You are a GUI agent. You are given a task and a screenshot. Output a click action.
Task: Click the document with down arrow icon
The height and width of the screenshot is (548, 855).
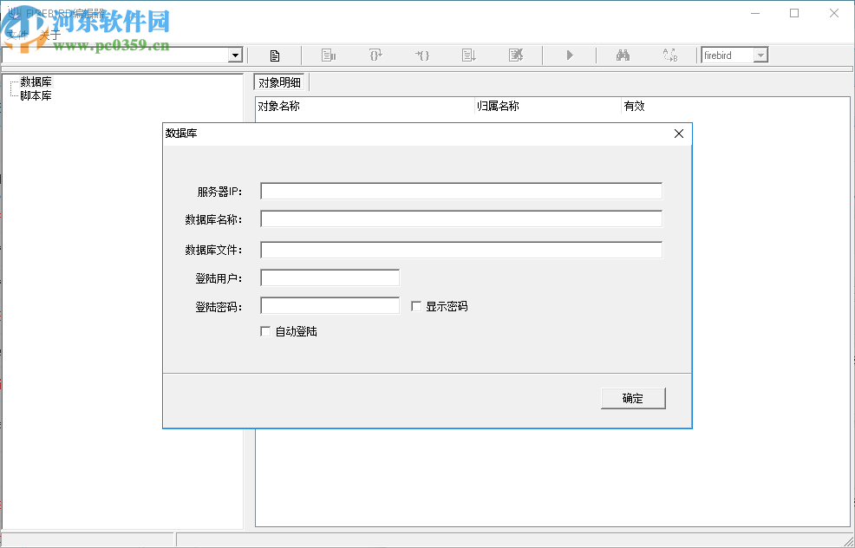[469, 55]
